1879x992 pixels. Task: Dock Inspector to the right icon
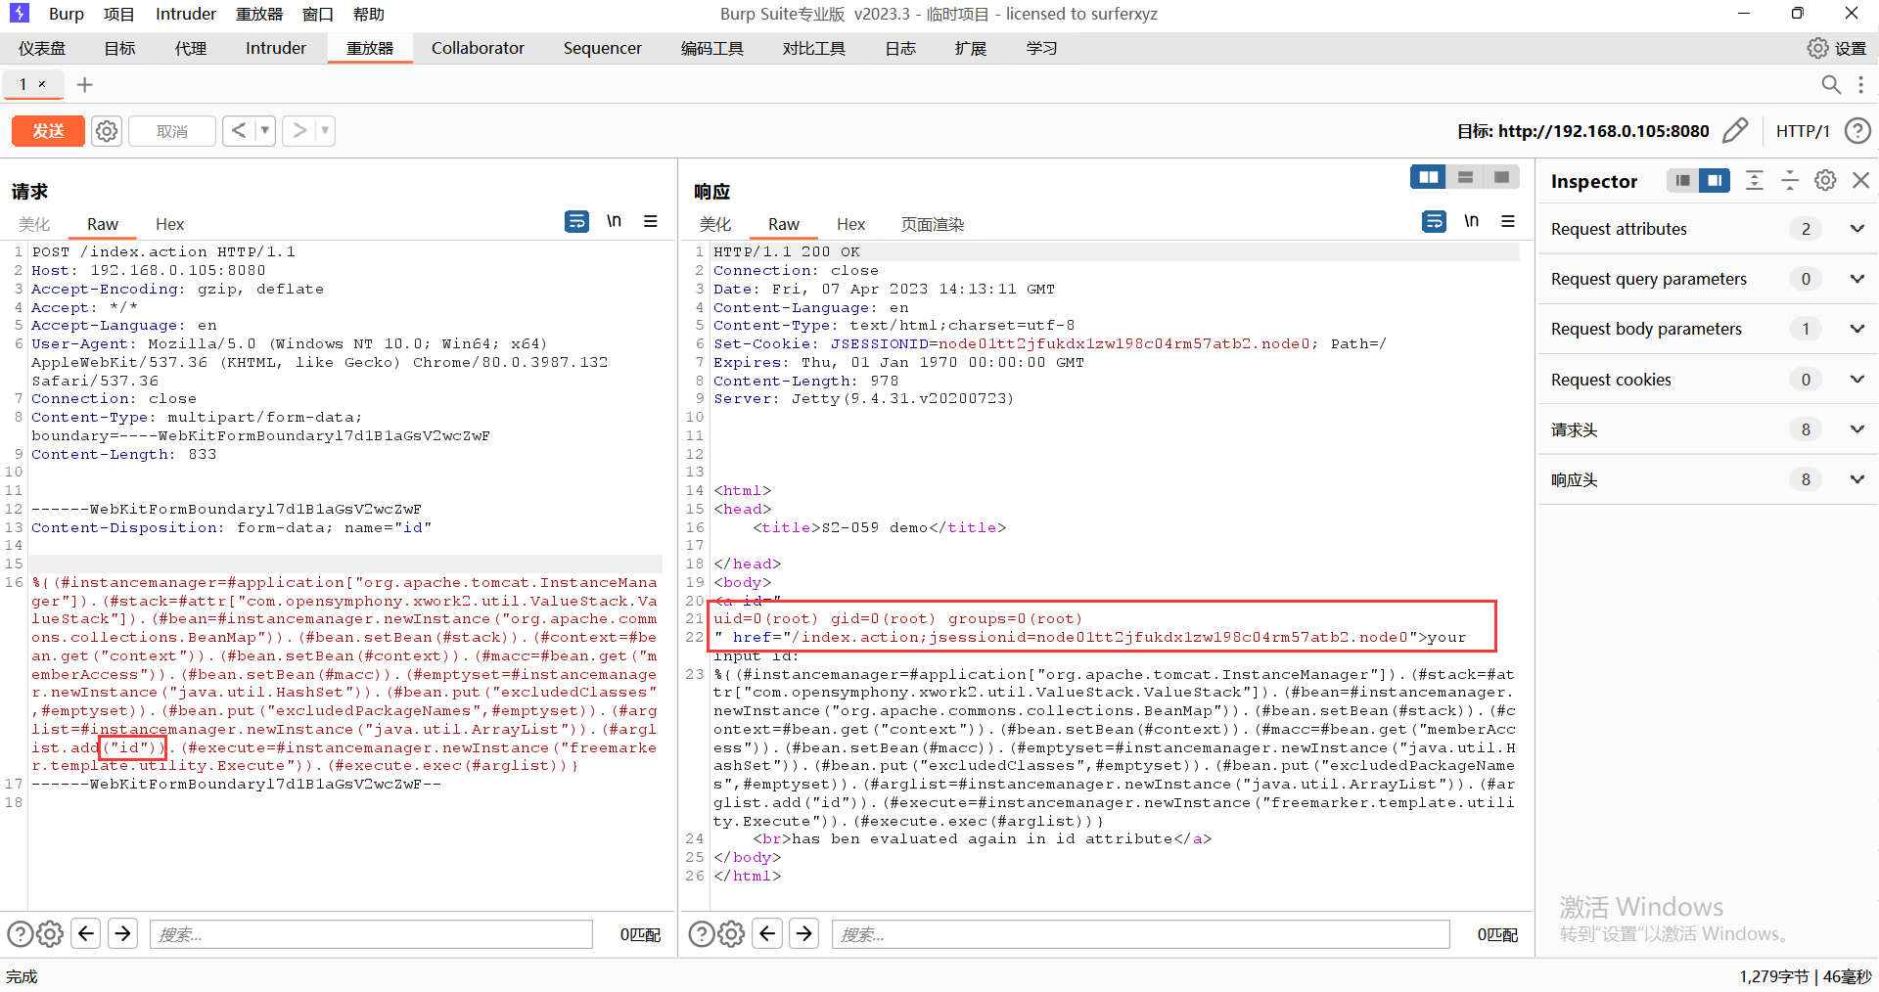[1714, 180]
